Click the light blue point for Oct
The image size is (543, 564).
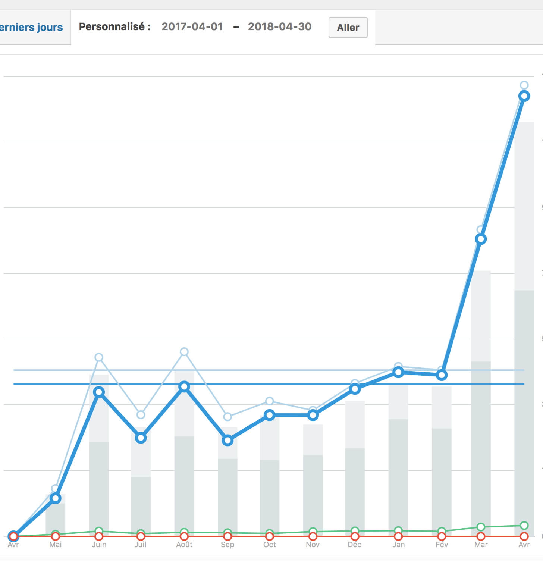(x=270, y=401)
